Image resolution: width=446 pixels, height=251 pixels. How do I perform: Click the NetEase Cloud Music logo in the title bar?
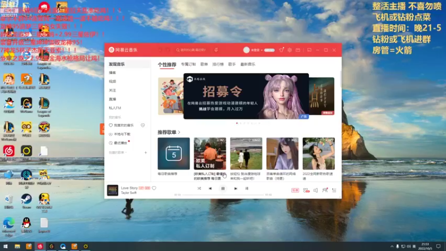click(x=123, y=50)
